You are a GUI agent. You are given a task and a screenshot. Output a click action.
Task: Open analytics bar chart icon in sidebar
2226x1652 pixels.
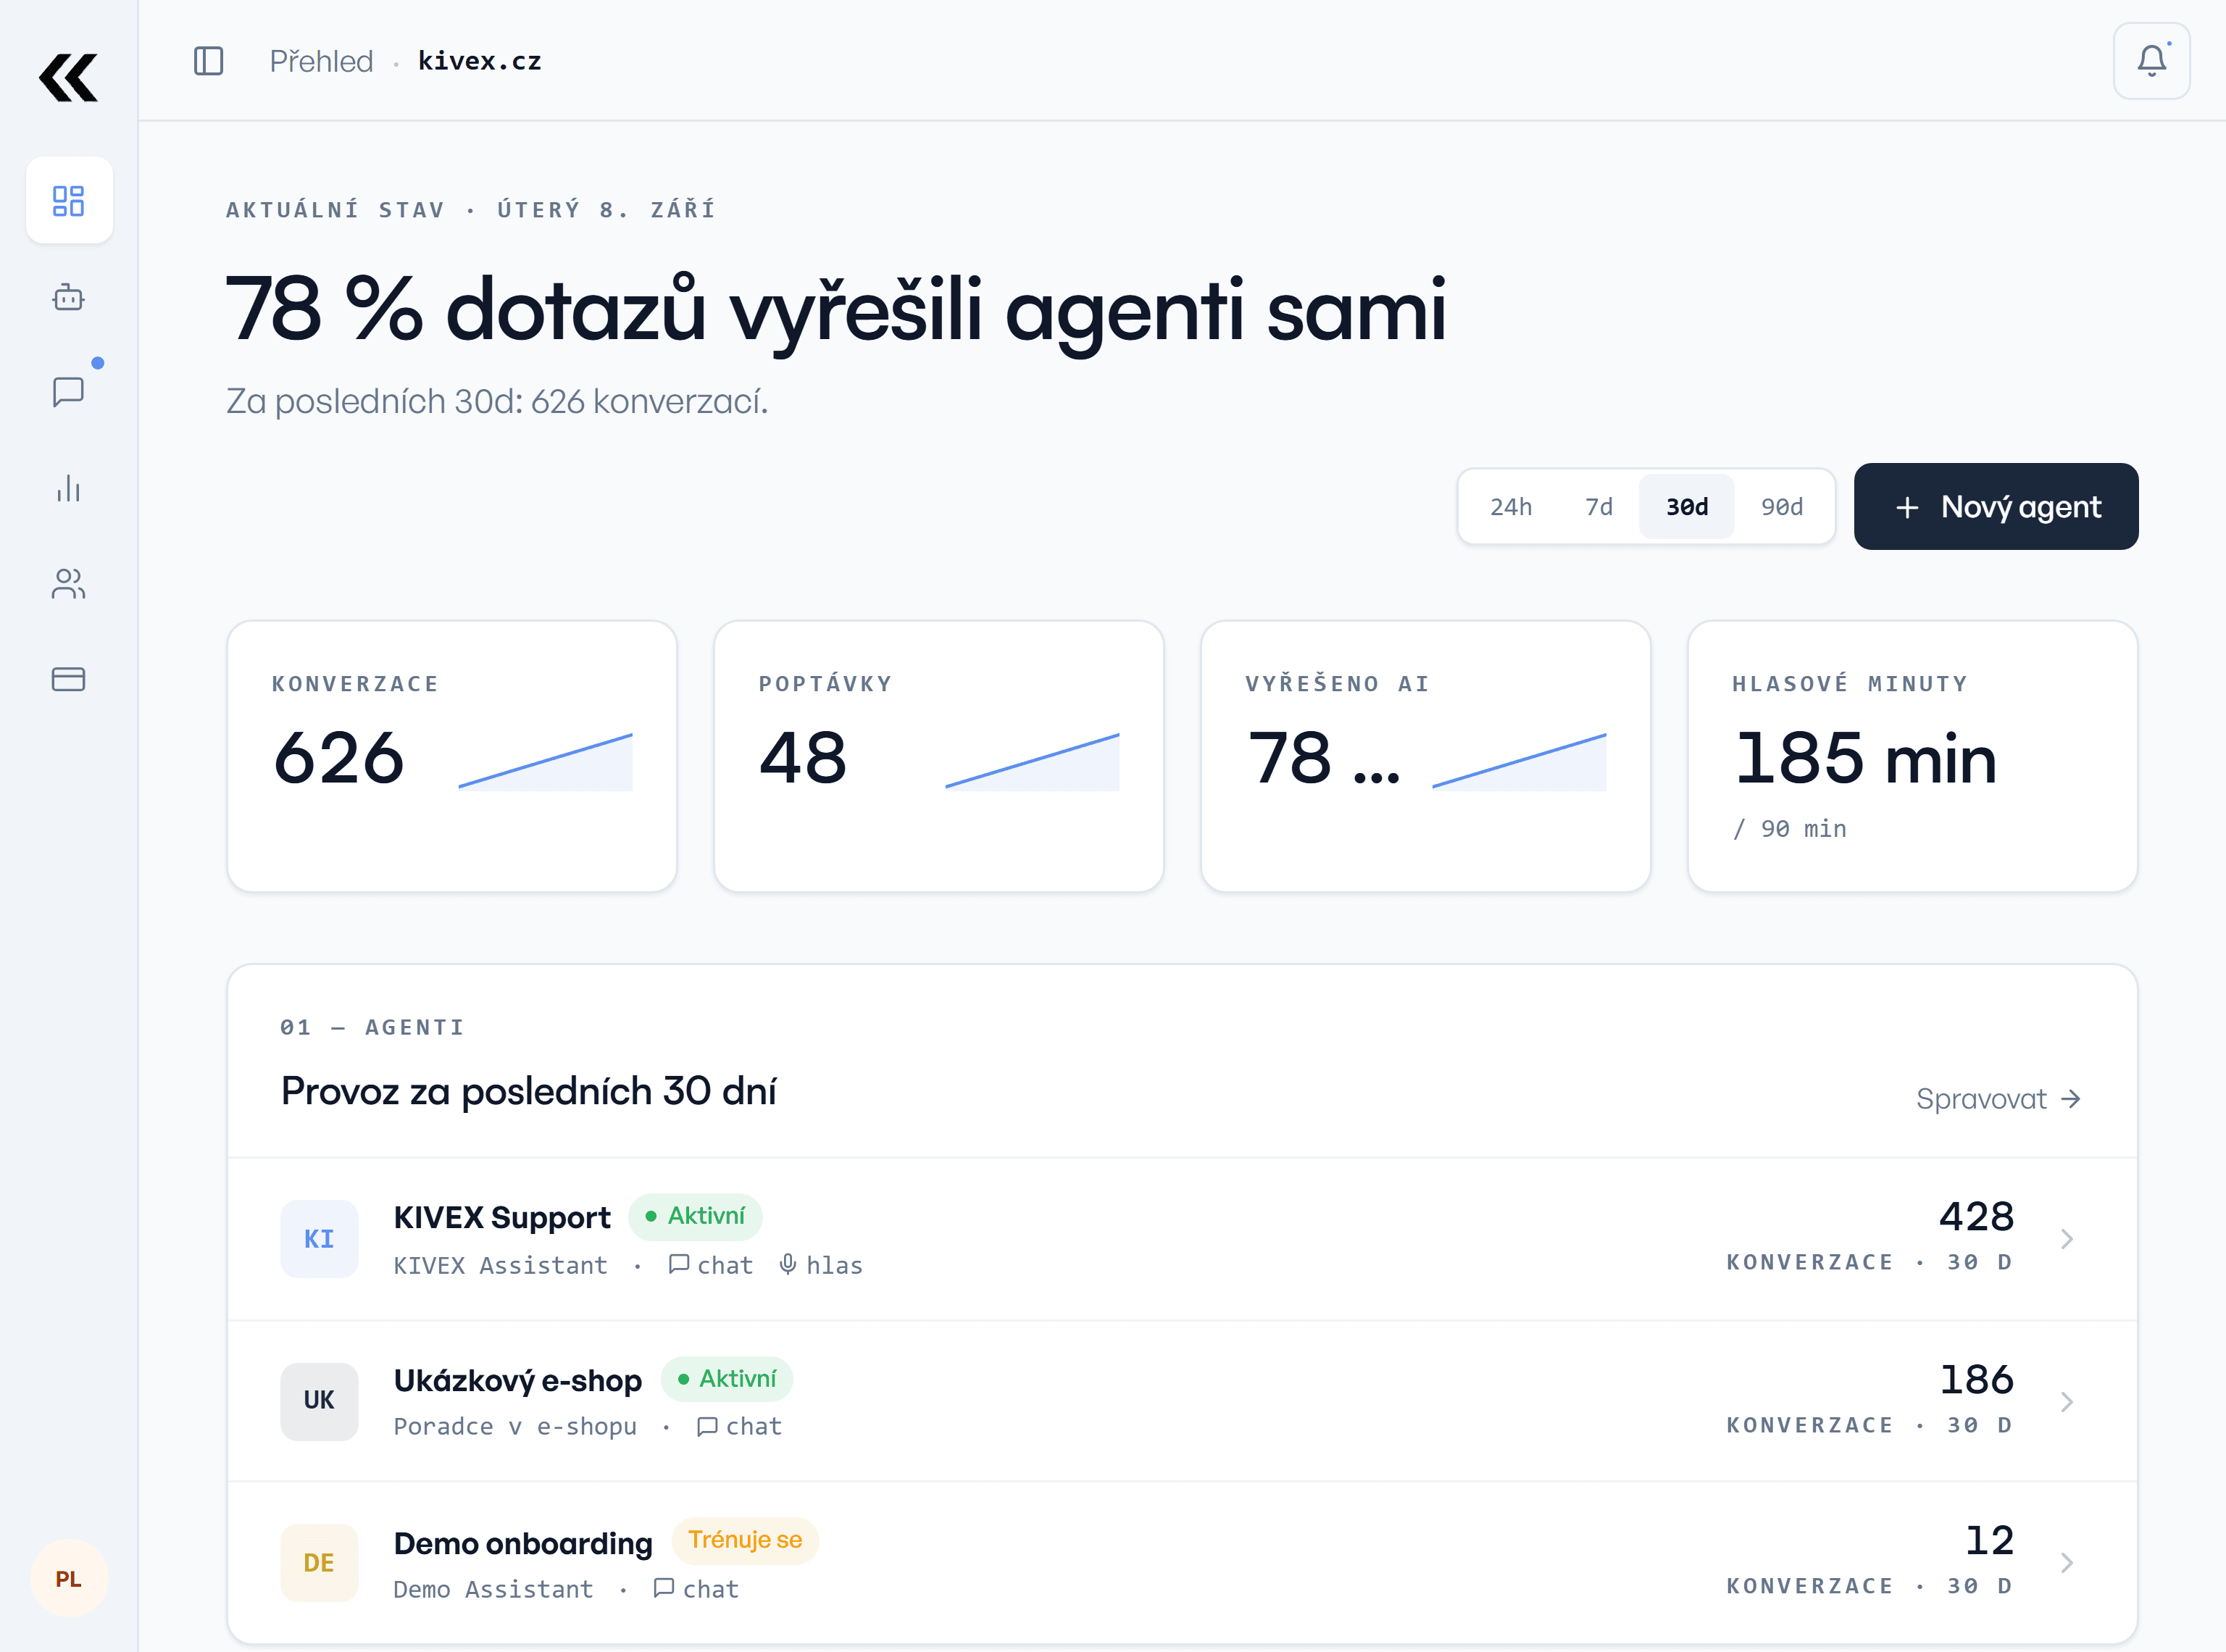click(68, 488)
